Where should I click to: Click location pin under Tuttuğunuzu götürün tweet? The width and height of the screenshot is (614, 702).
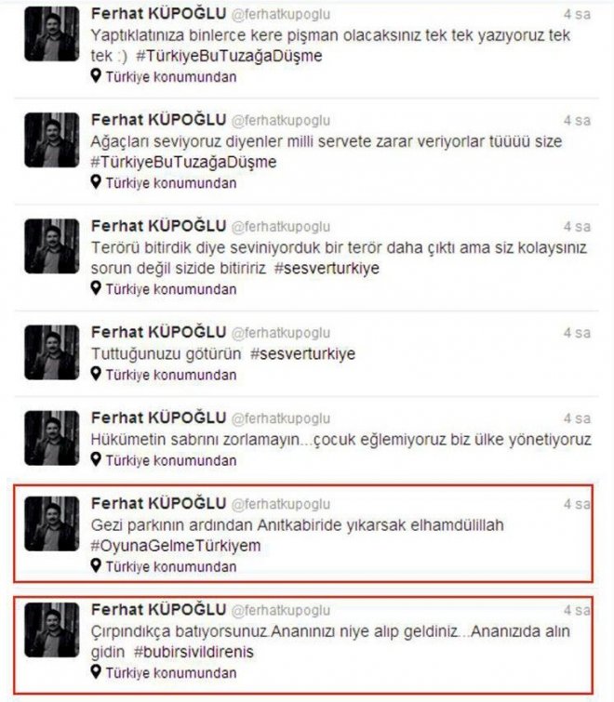(x=96, y=374)
